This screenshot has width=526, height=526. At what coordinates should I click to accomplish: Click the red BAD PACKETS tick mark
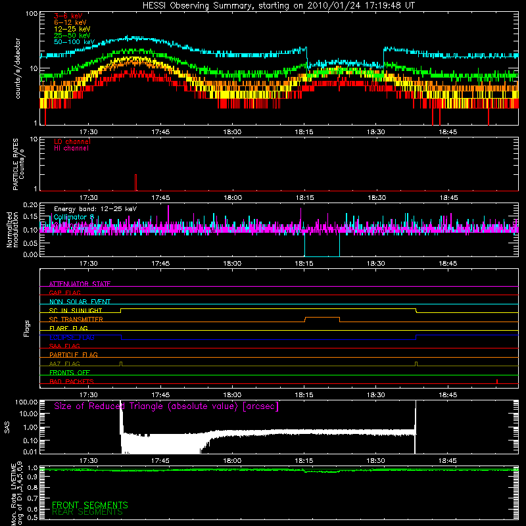[x=497, y=381]
